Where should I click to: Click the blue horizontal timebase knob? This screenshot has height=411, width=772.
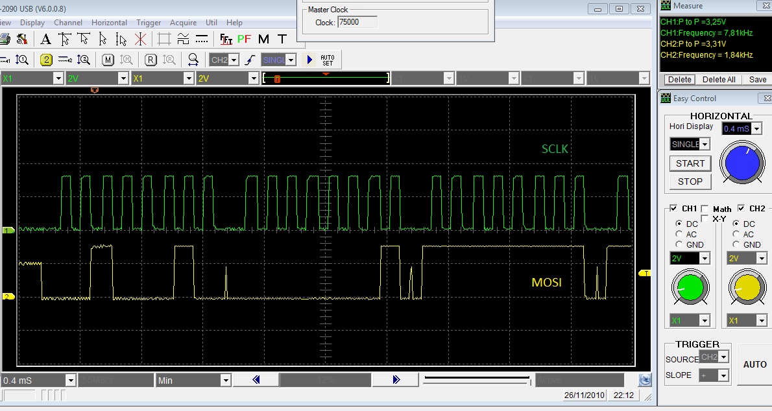(742, 163)
